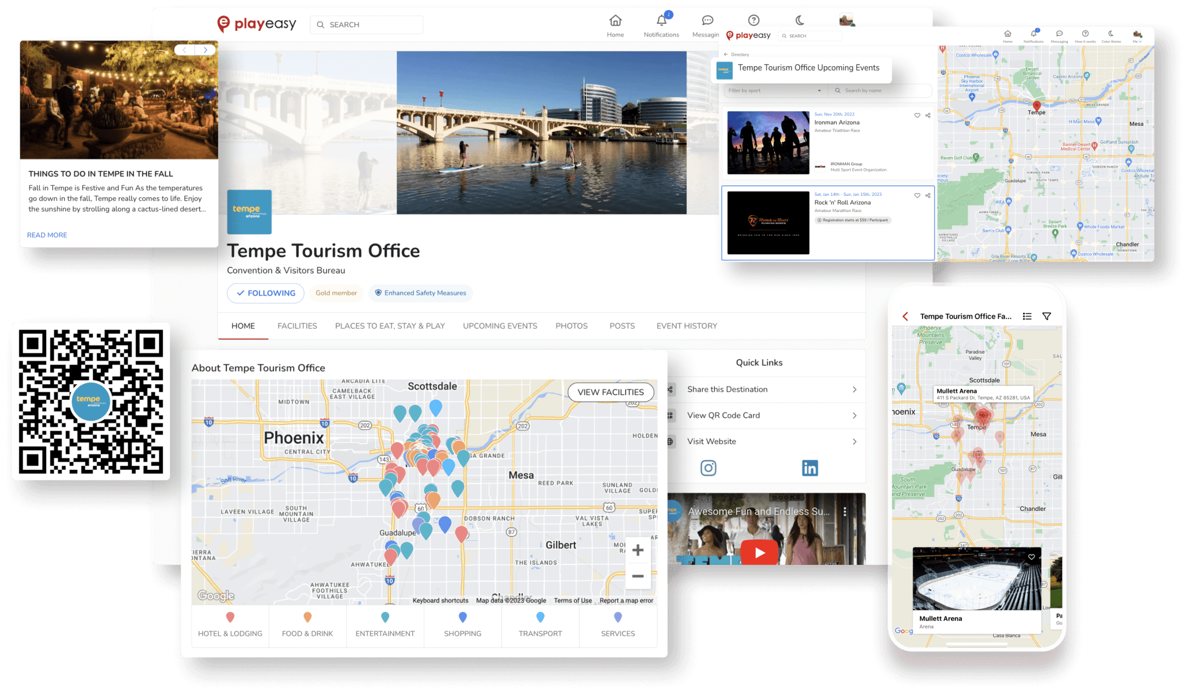Unfollow by clicking the FOLLOWING button

265,293
